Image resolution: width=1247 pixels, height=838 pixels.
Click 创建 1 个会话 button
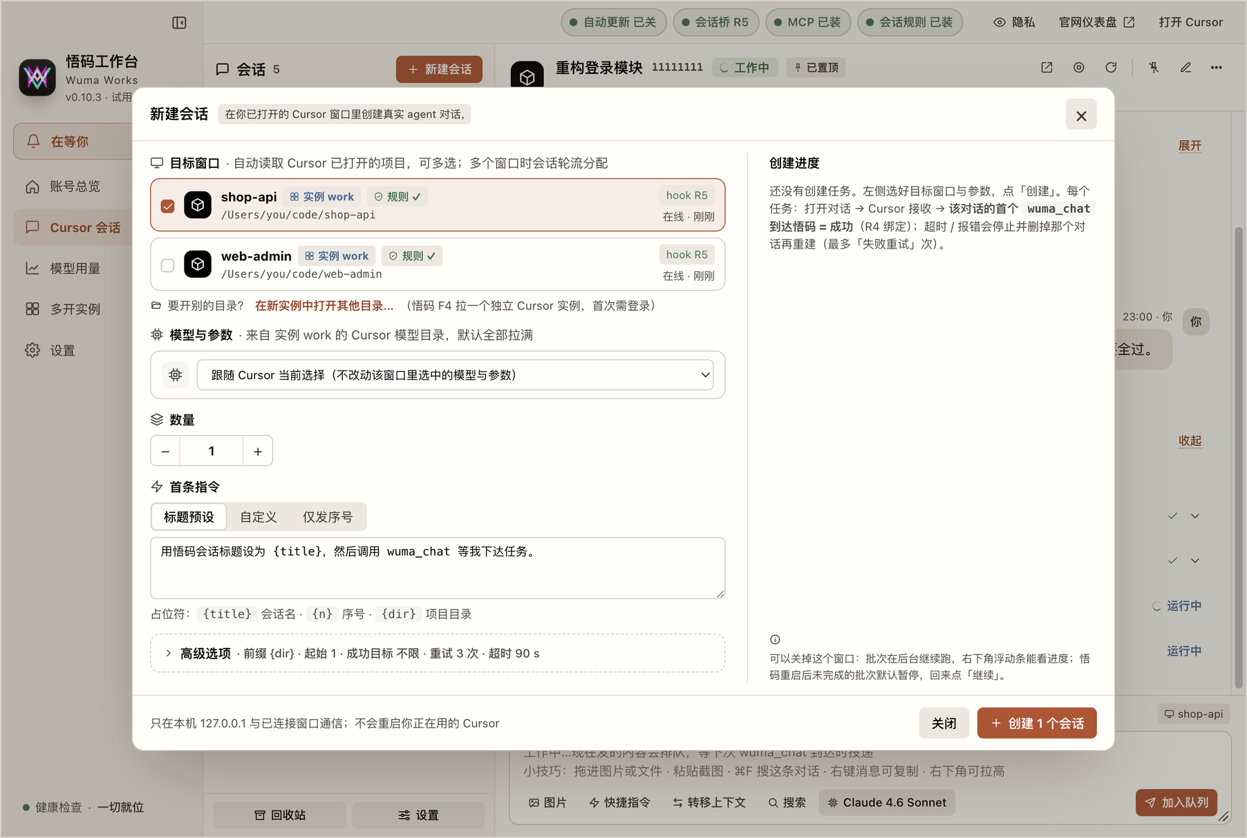(x=1037, y=723)
